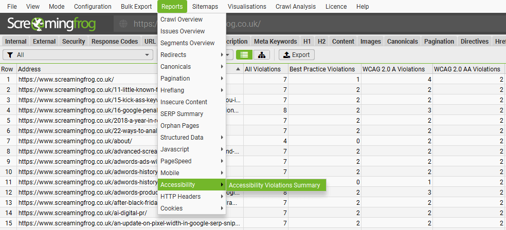The width and height of the screenshot is (506, 230).
Task: Switch to the Response Codes tab
Action: [x=115, y=41]
